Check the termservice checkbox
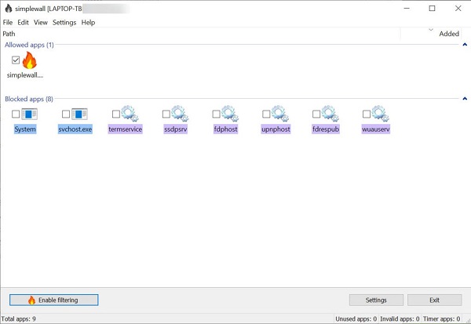The width and height of the screenshot is (471, 324). [116, 114]
